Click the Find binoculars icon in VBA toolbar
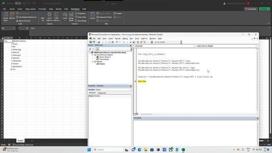This screenshot has width=272, height=153. (113, 42)
